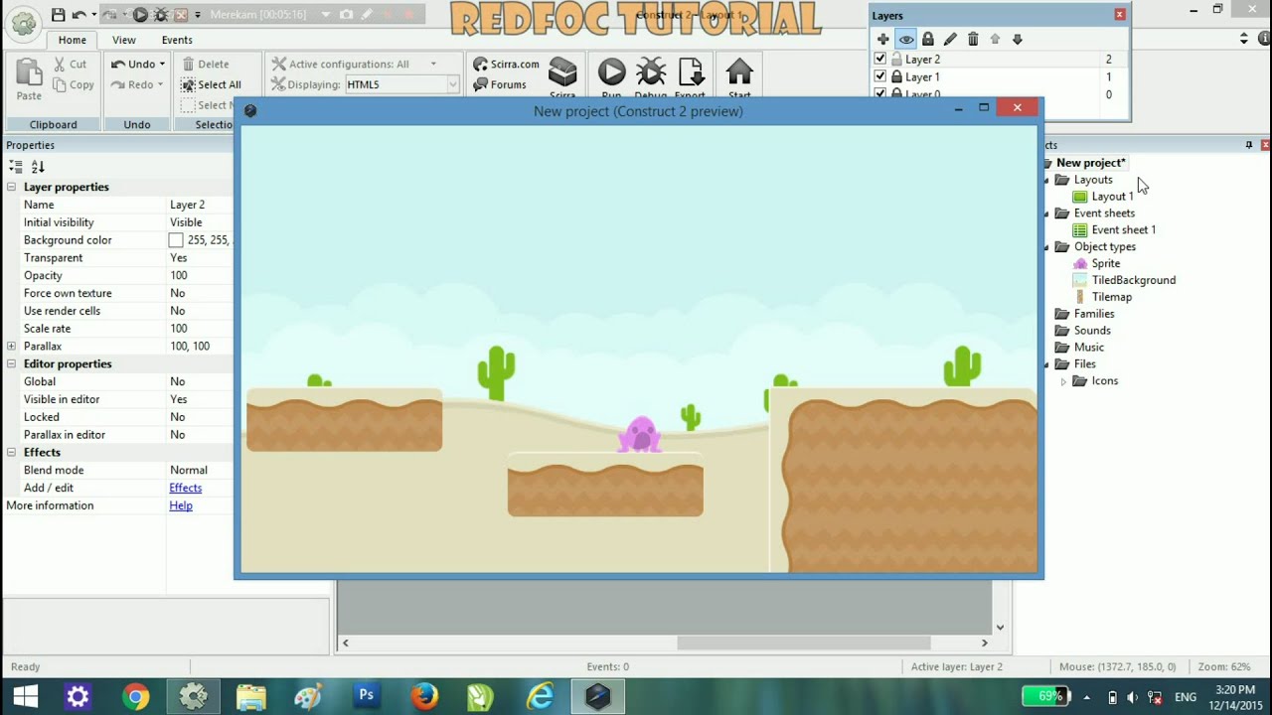Switch to the Events ribbon tab

[x=177, y=40]
